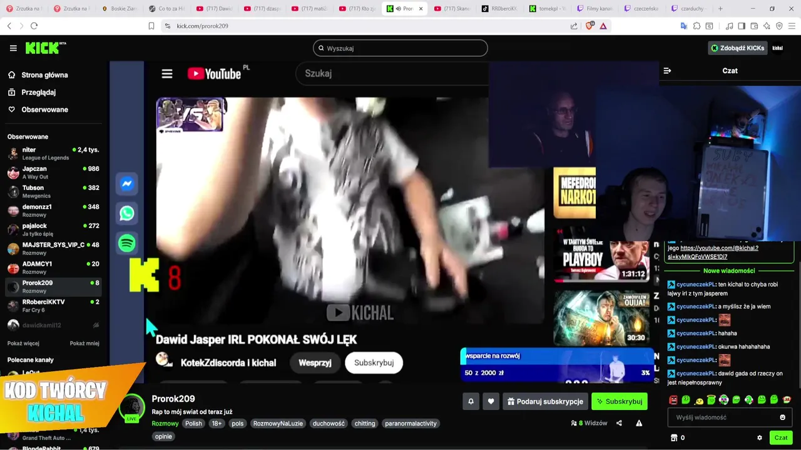This screenshot has height=450, width=801.
Task: Report stream with the warning triangle icon
Action: click(639, 423)
